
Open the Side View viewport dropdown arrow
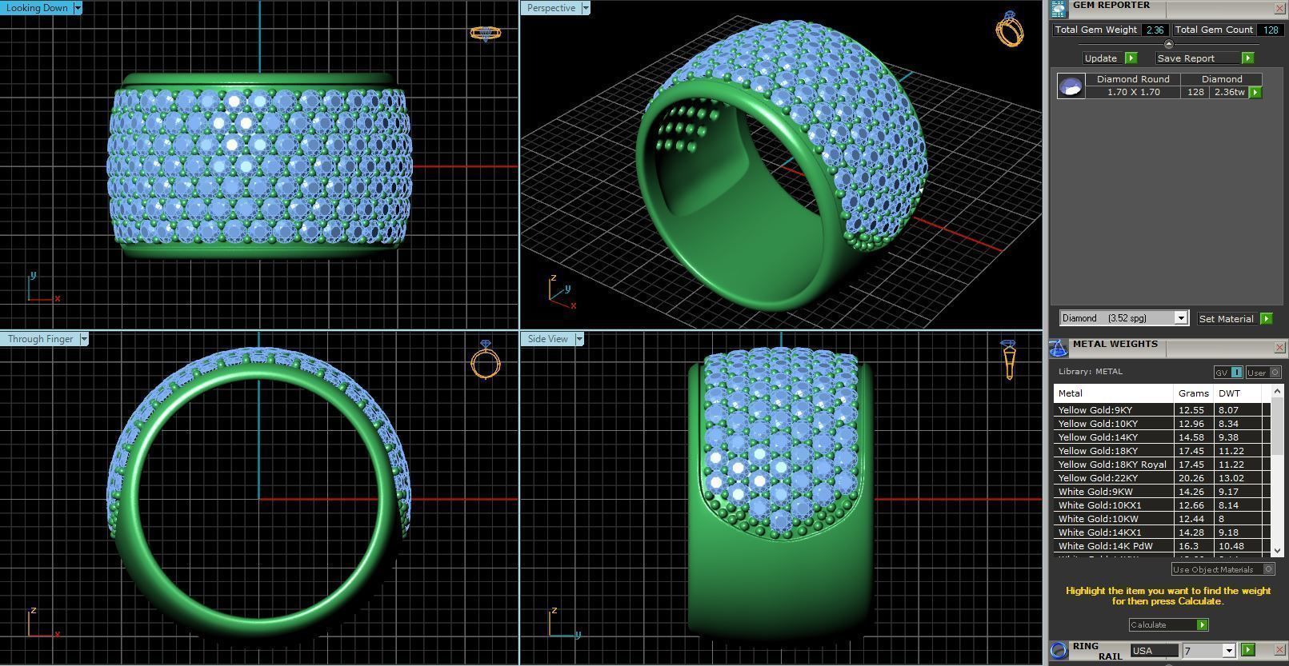pyautogui.click(x=579, y=339)
